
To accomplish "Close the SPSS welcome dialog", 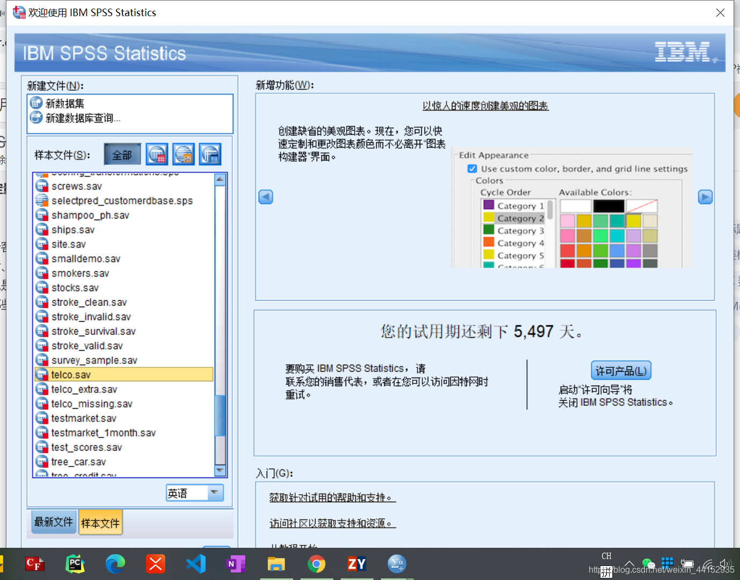I will pos(720,12).
